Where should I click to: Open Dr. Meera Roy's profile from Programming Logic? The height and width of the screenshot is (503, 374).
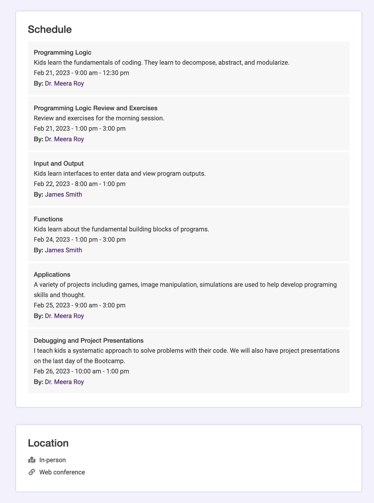click(64, 83)
